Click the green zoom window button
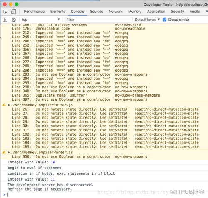This screenshot has width=208, height=198. (x=17, y=5)
